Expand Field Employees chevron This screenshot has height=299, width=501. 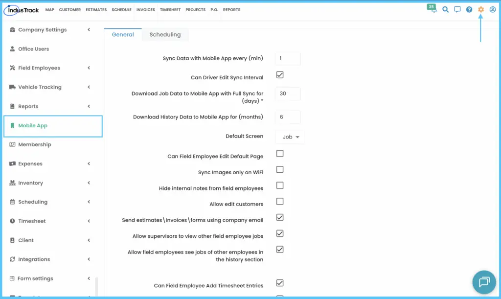click(x=89, y=68)
